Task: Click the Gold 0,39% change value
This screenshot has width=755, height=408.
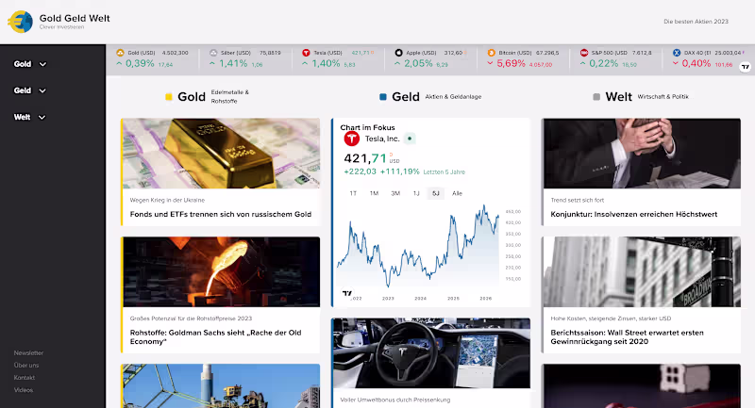Action: tap(140, 63)
